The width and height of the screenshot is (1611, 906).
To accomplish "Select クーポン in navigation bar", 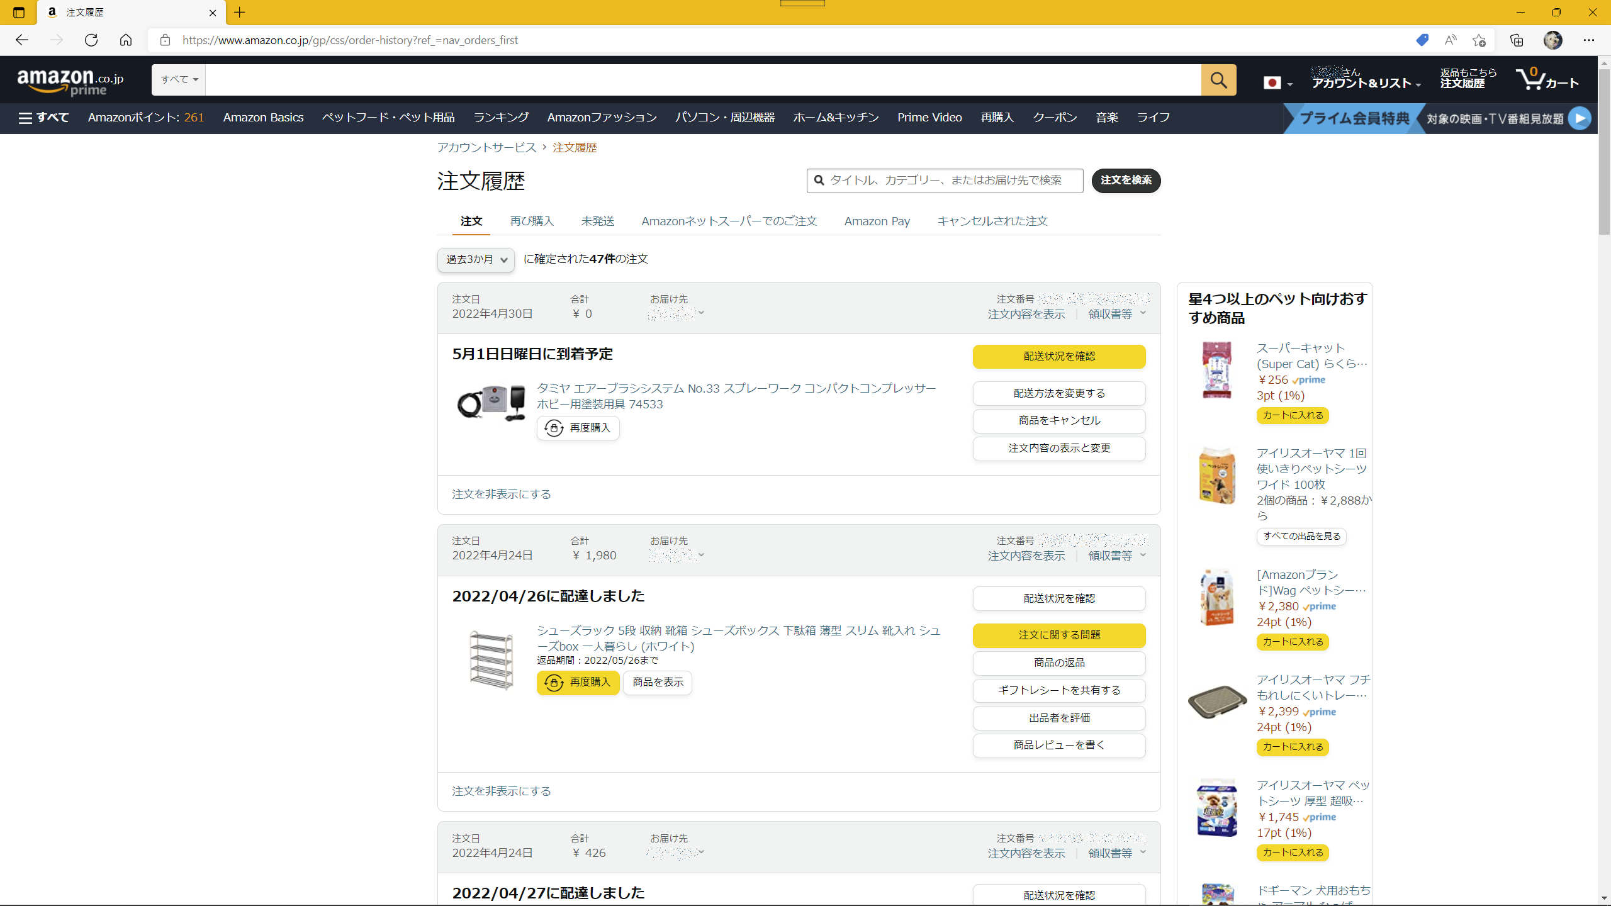I will [x=1055, y=118].
